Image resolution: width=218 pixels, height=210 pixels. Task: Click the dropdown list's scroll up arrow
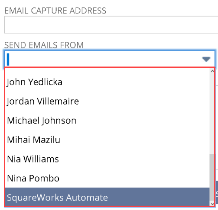point(212,71)
